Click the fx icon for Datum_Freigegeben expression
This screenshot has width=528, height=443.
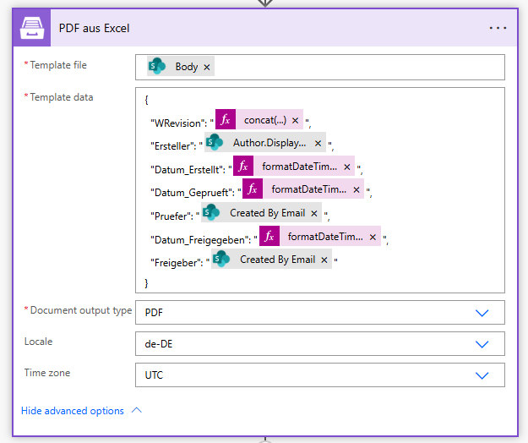click(269, 236)
